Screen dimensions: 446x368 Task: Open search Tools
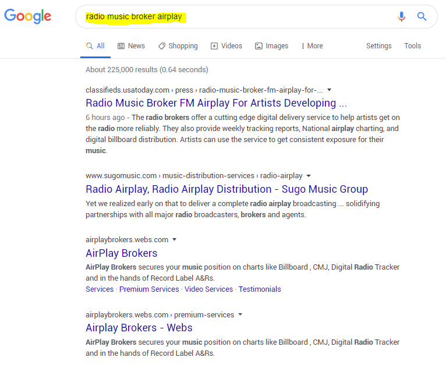click(x=412, y=46)
